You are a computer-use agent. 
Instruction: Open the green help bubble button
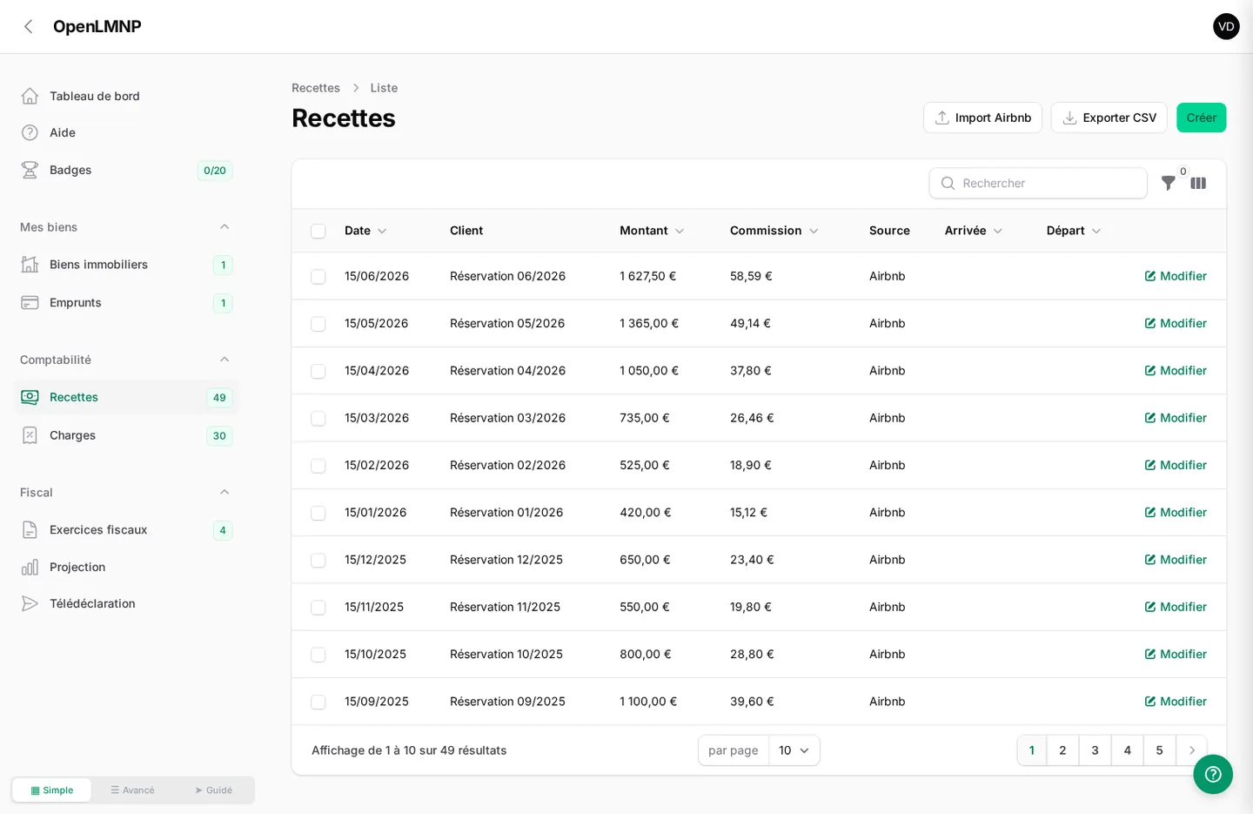point(1213,774)
